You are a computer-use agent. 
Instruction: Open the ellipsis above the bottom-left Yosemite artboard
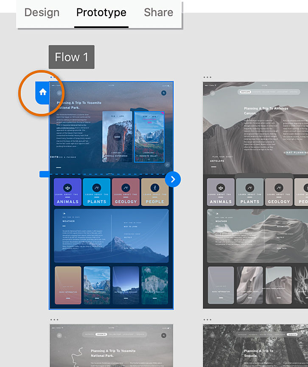click(54, 319)
